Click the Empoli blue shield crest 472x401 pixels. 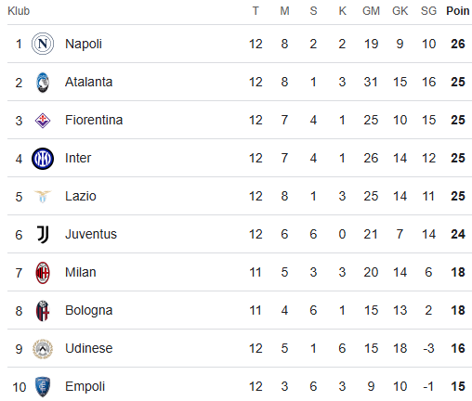click(43, 387)
